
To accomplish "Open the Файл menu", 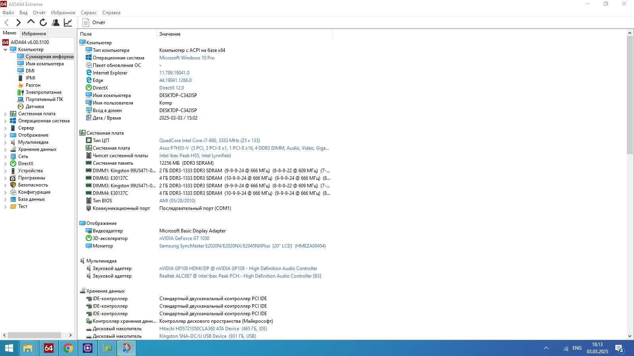I will click(x=8, y=13).
